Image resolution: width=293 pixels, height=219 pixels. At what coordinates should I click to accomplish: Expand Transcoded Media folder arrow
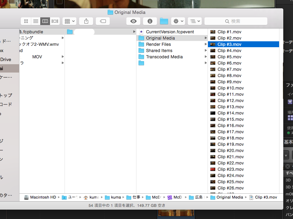tap(206, 57)
